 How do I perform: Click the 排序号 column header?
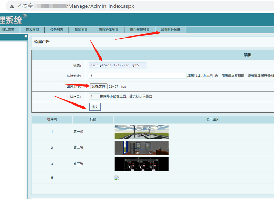[x=52, y=119]
